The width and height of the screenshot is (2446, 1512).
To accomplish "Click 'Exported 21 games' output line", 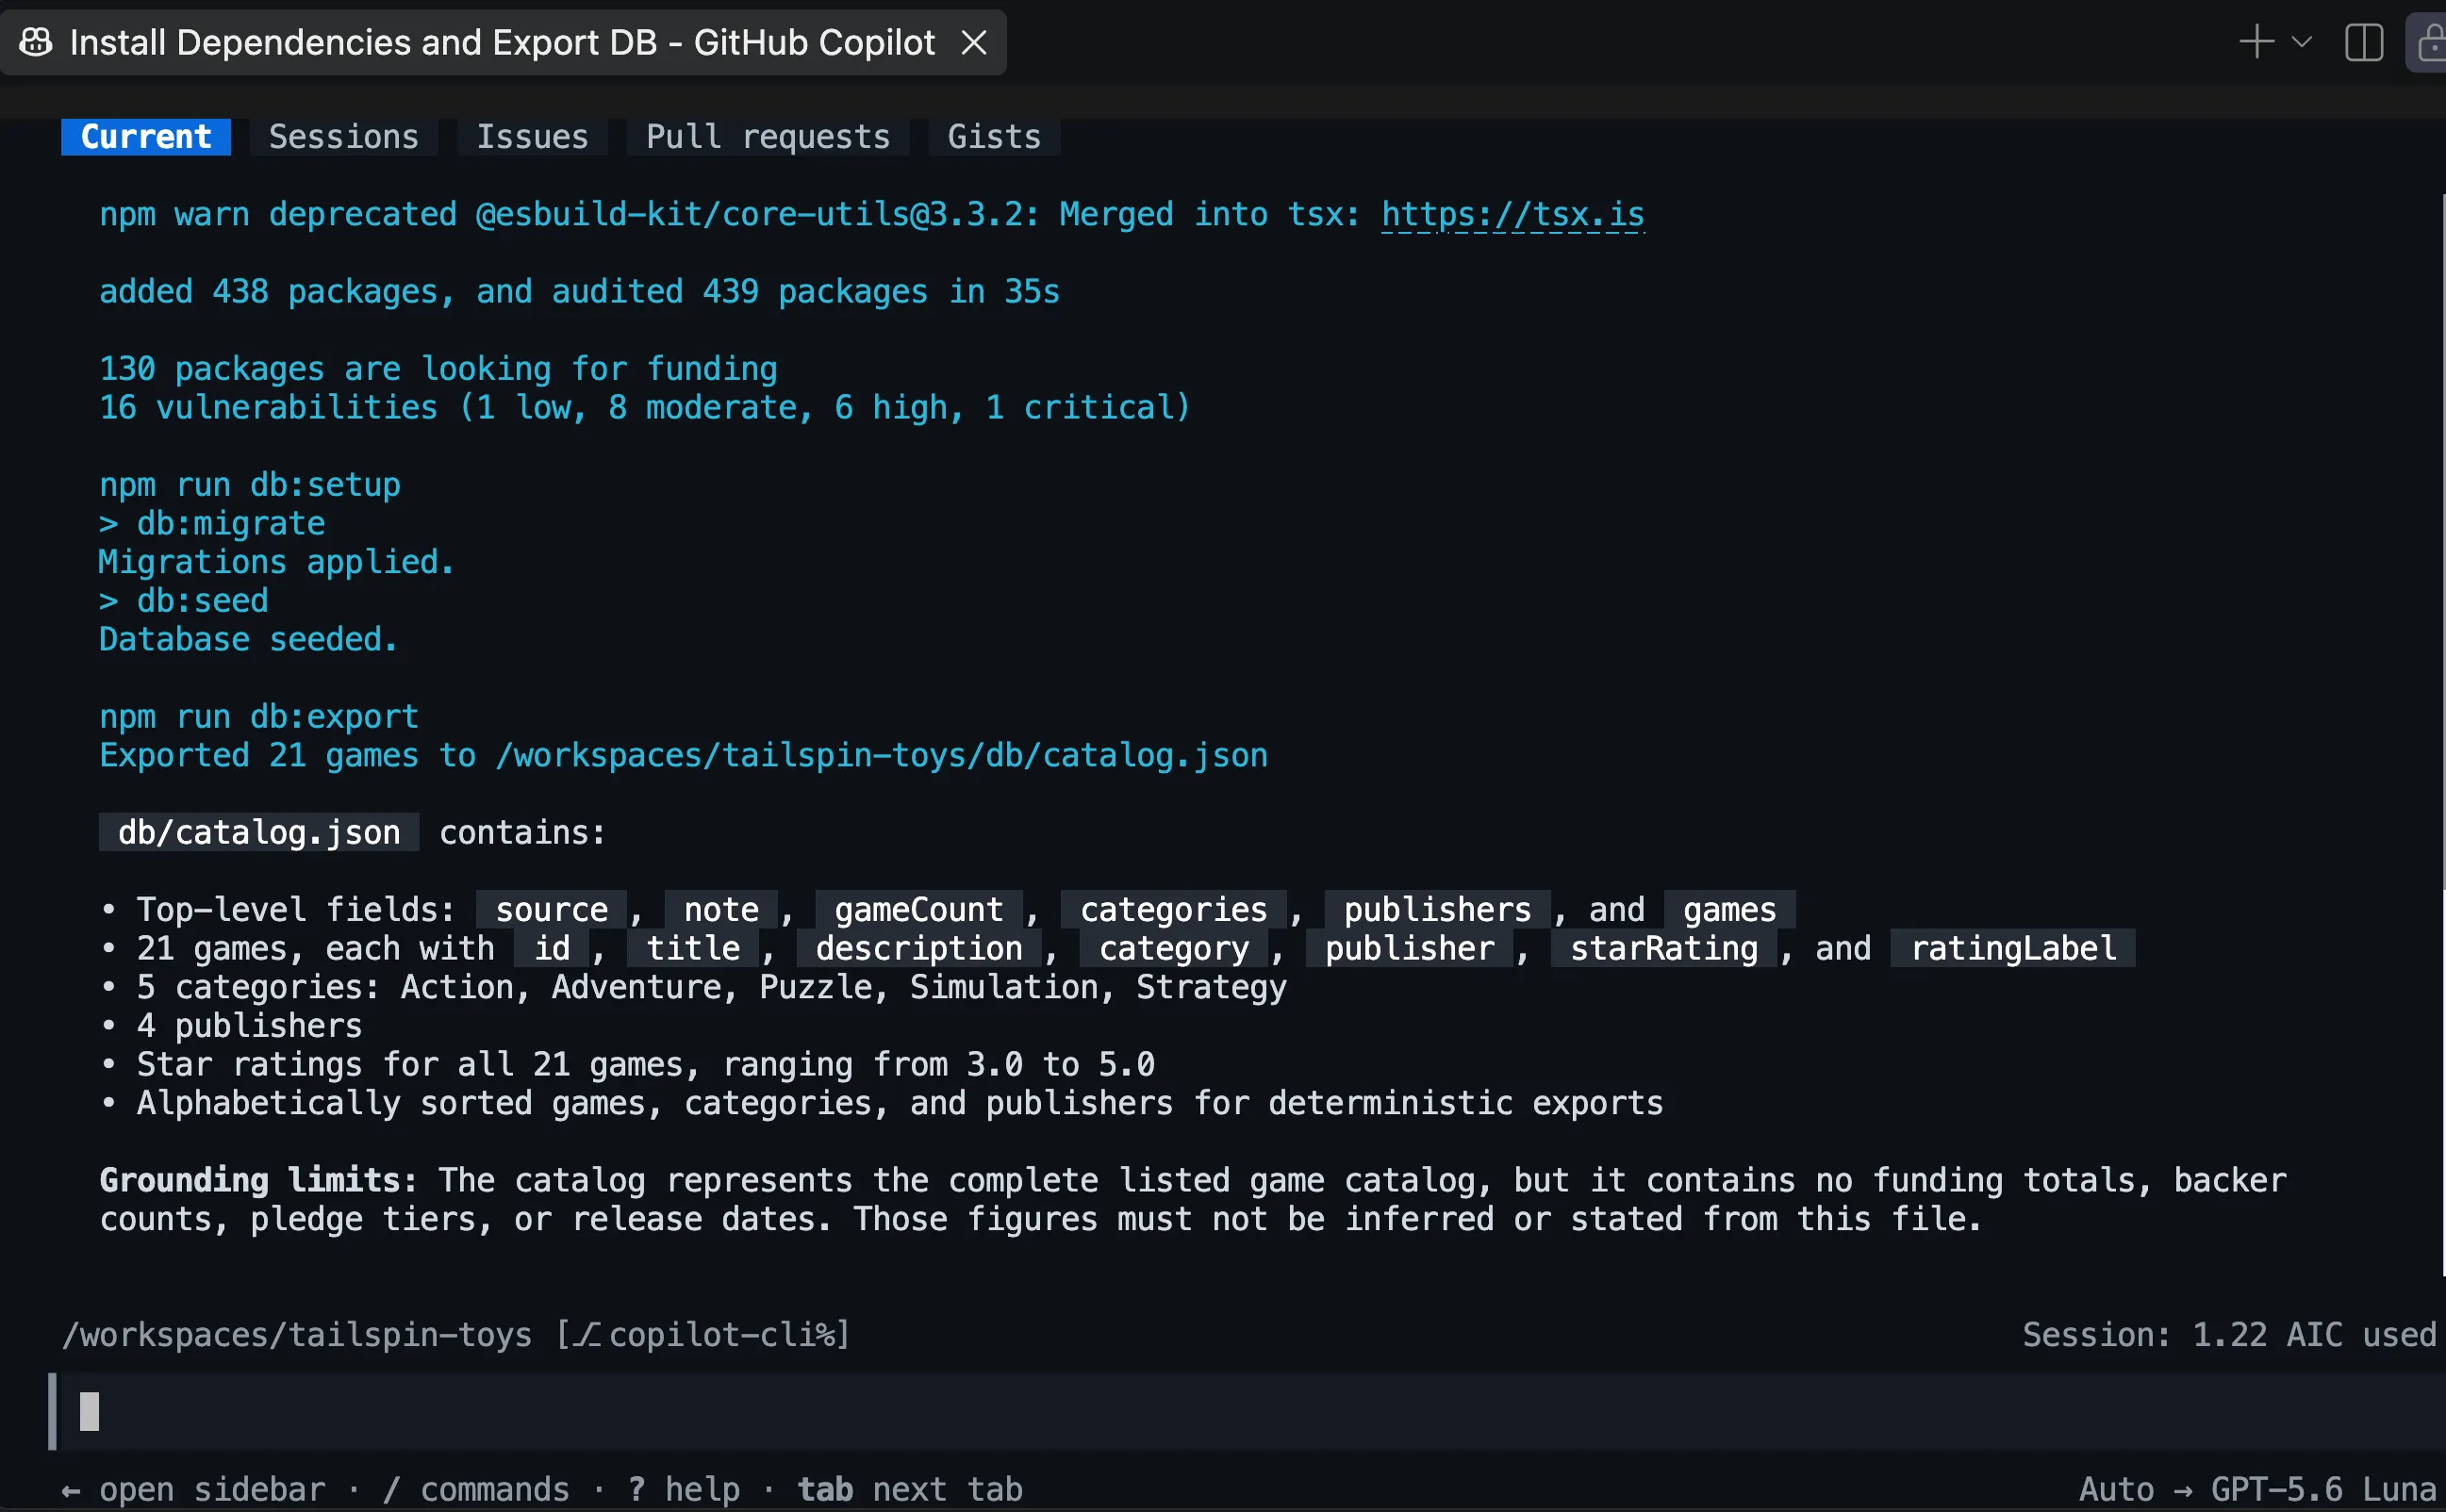I will pos(684,755).
